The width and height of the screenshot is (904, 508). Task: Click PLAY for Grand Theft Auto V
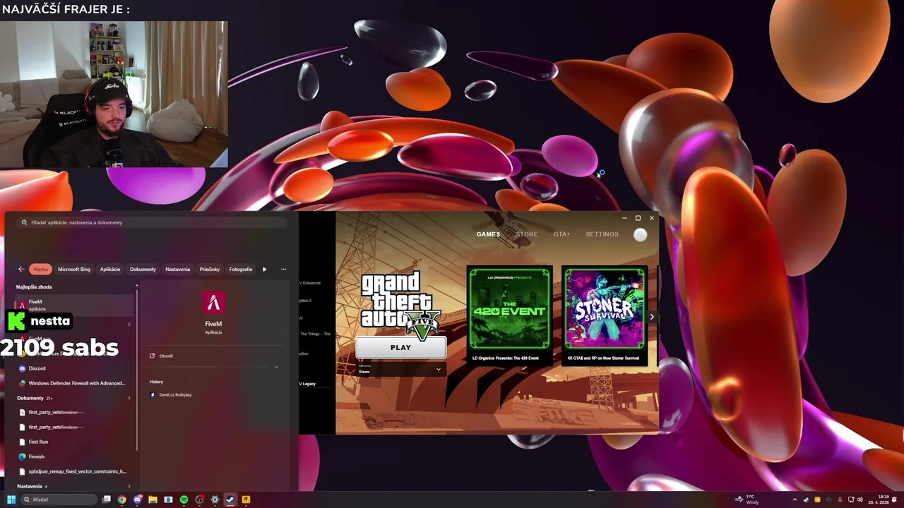[400, 347]
